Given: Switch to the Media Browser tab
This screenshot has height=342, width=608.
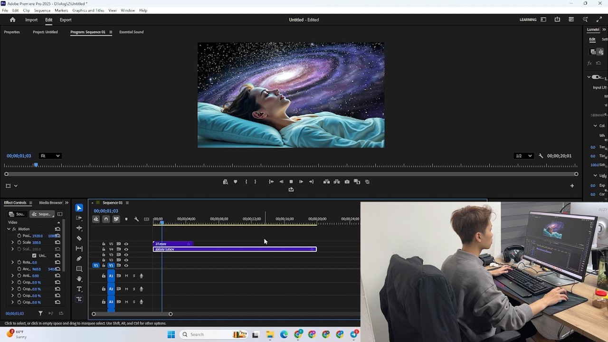Looking at the screenshot, I should click(x=51, y=203).
